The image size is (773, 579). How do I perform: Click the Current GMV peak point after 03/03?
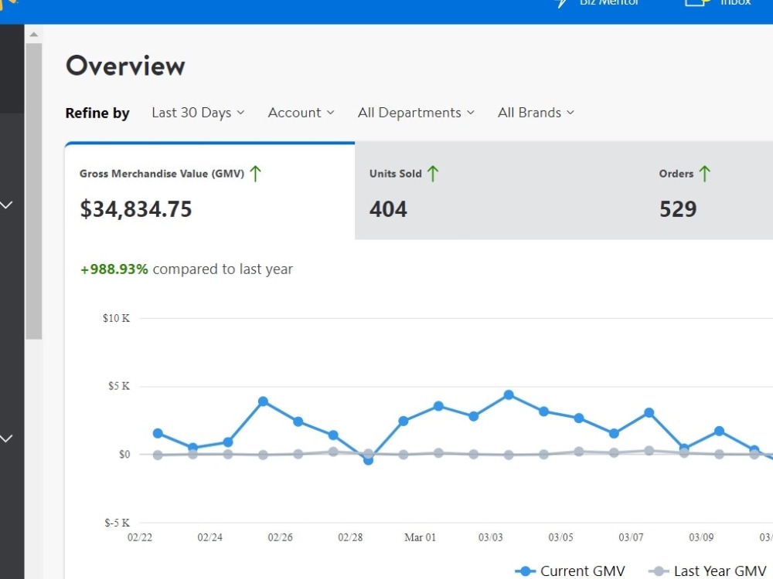[509, 394]
